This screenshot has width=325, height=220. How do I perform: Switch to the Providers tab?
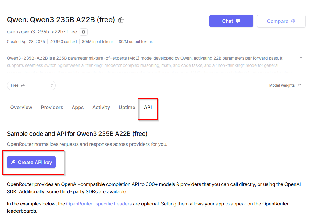[x=52, y=107]
